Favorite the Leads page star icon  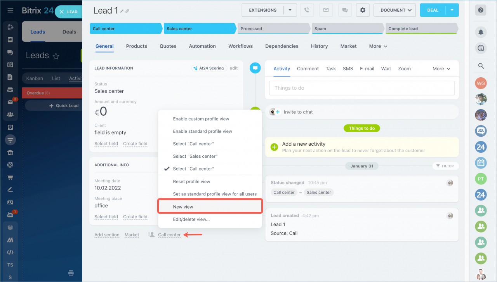(56, 56)
